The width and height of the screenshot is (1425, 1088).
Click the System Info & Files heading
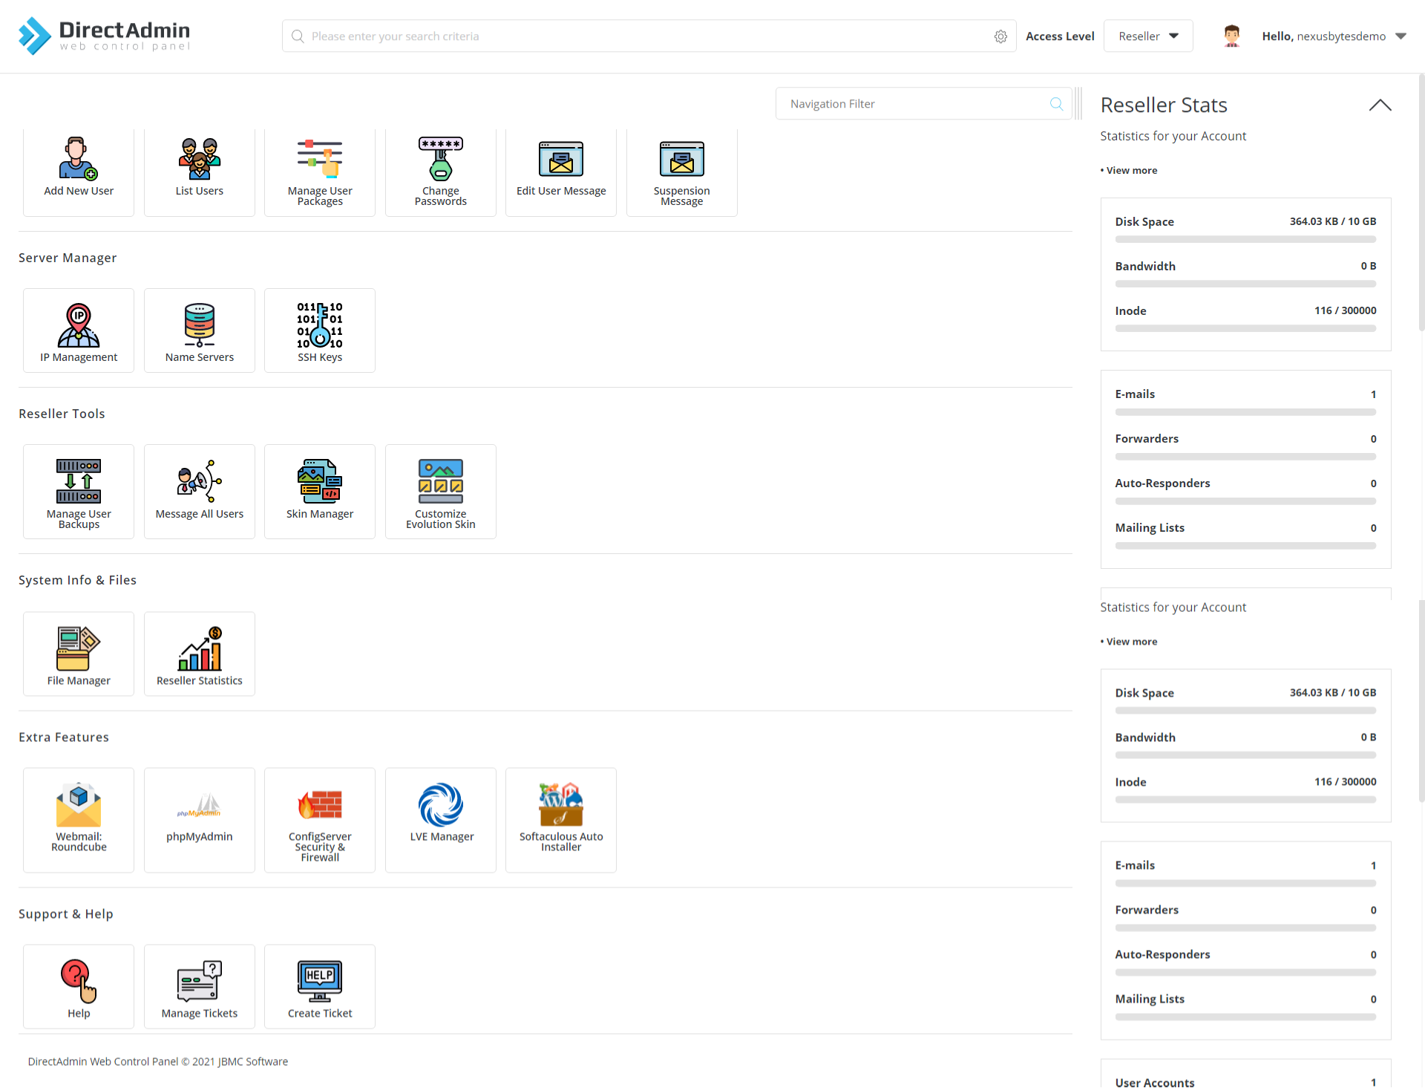coord(77,580)
